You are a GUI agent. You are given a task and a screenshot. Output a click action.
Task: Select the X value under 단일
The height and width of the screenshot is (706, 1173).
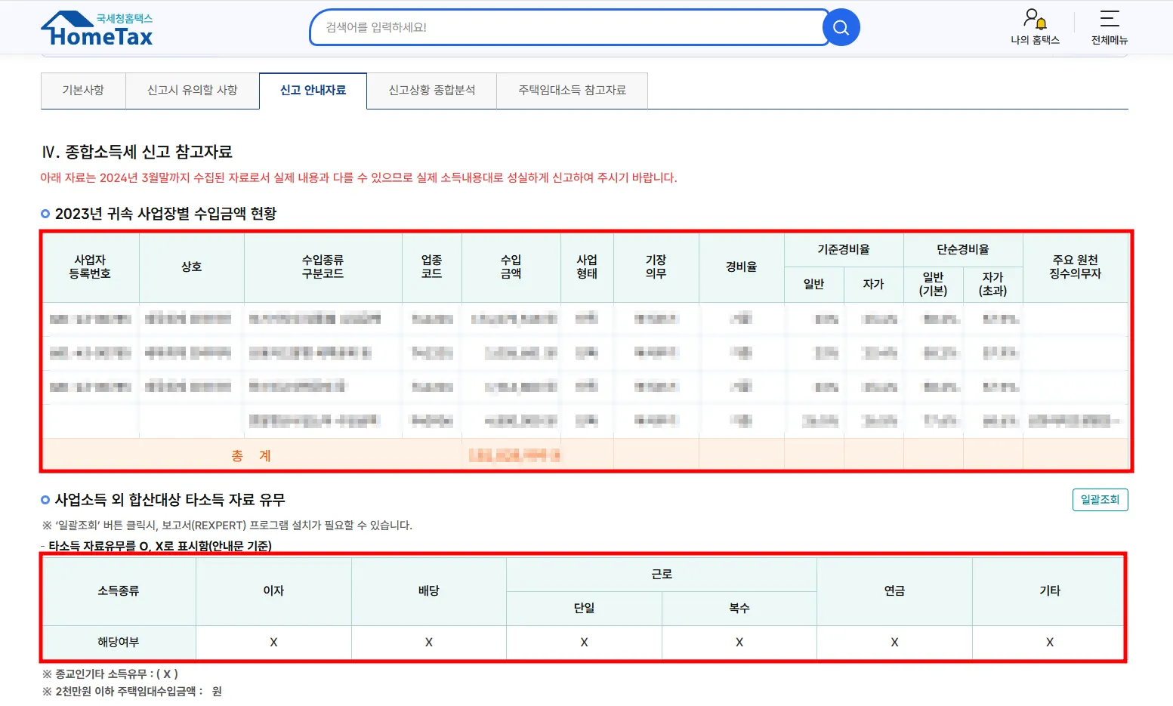click(584, 643)
